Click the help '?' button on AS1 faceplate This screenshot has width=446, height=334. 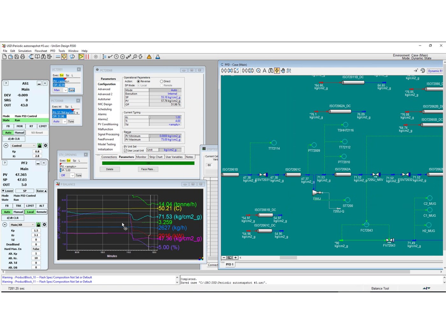[x=6, y=83]
